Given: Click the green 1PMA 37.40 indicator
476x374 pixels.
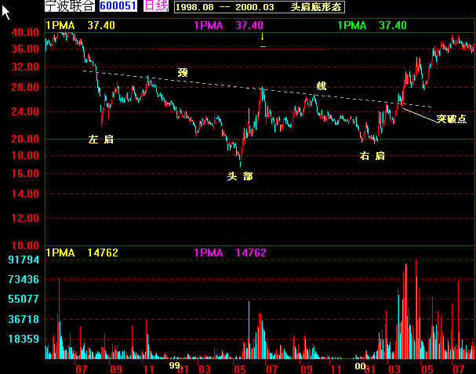Looking at the screenshot, I should pyautogui.click(x=372, y=25).
